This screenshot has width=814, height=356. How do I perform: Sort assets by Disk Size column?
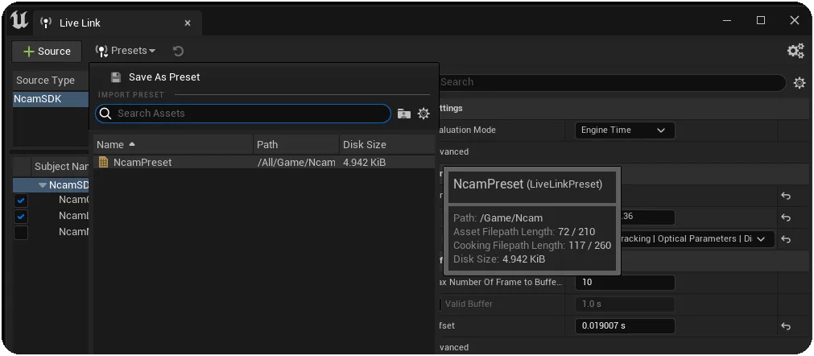386,144
